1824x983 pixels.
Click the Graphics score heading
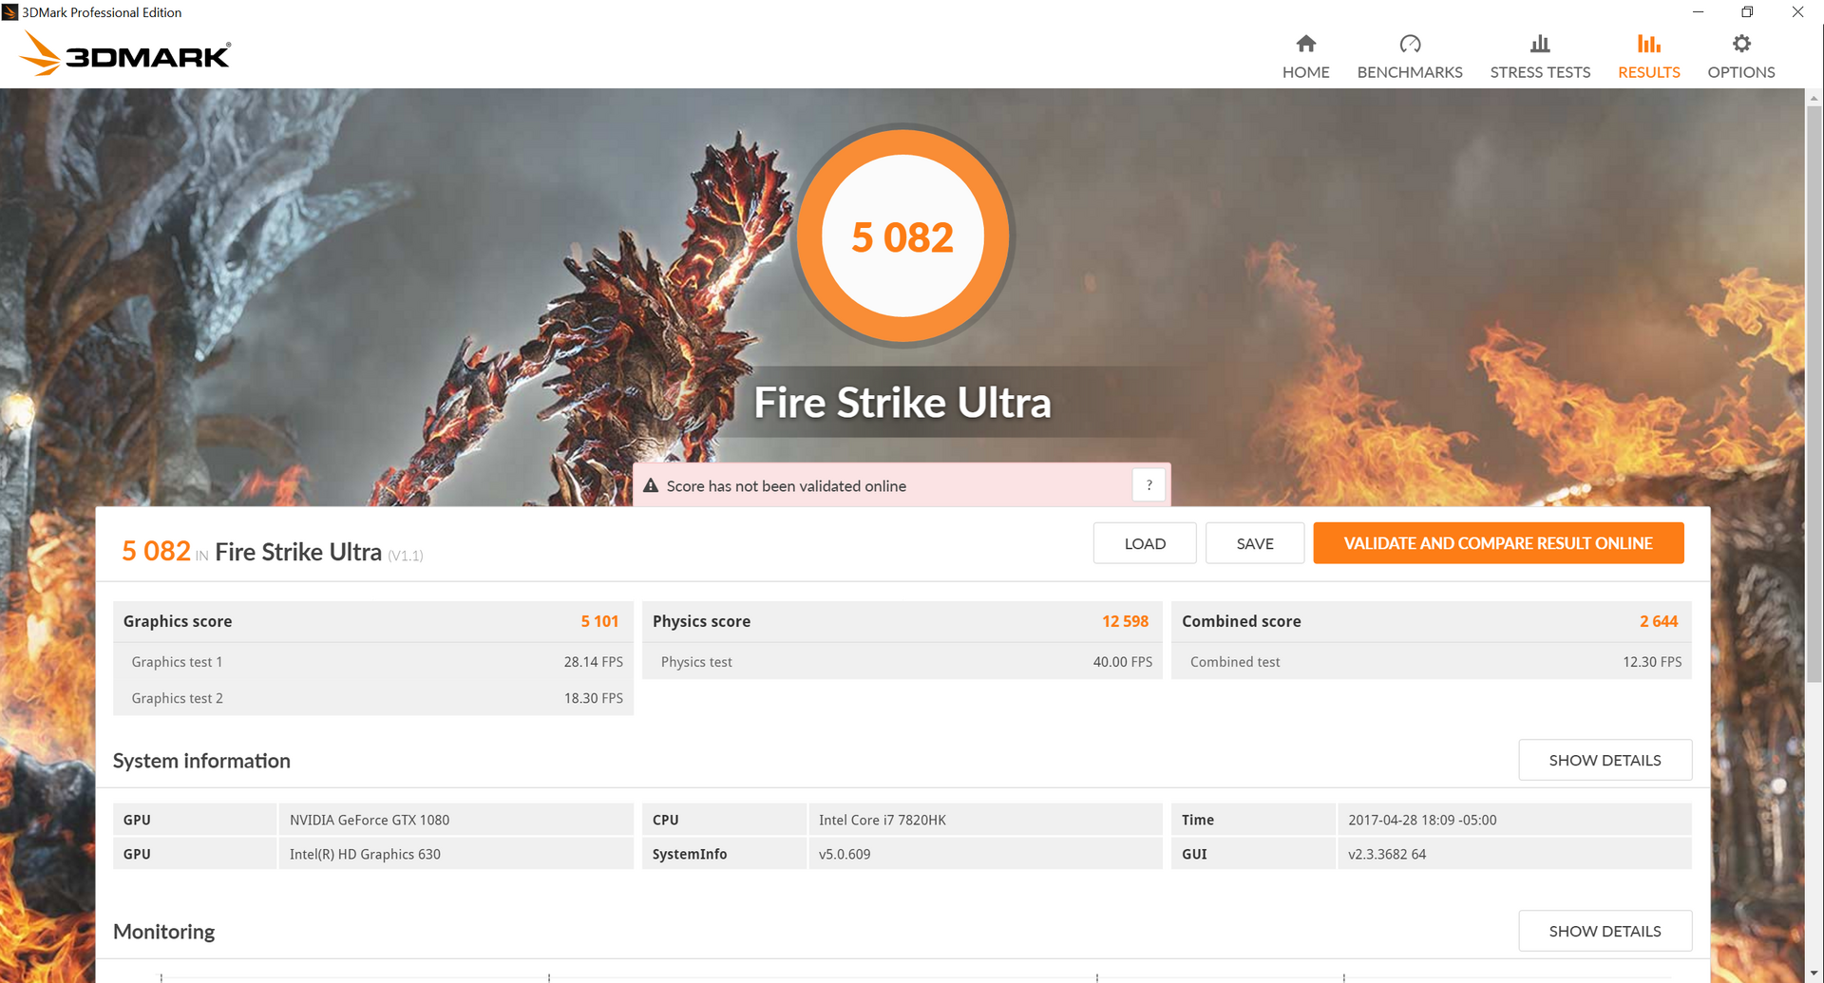point(178,621)
